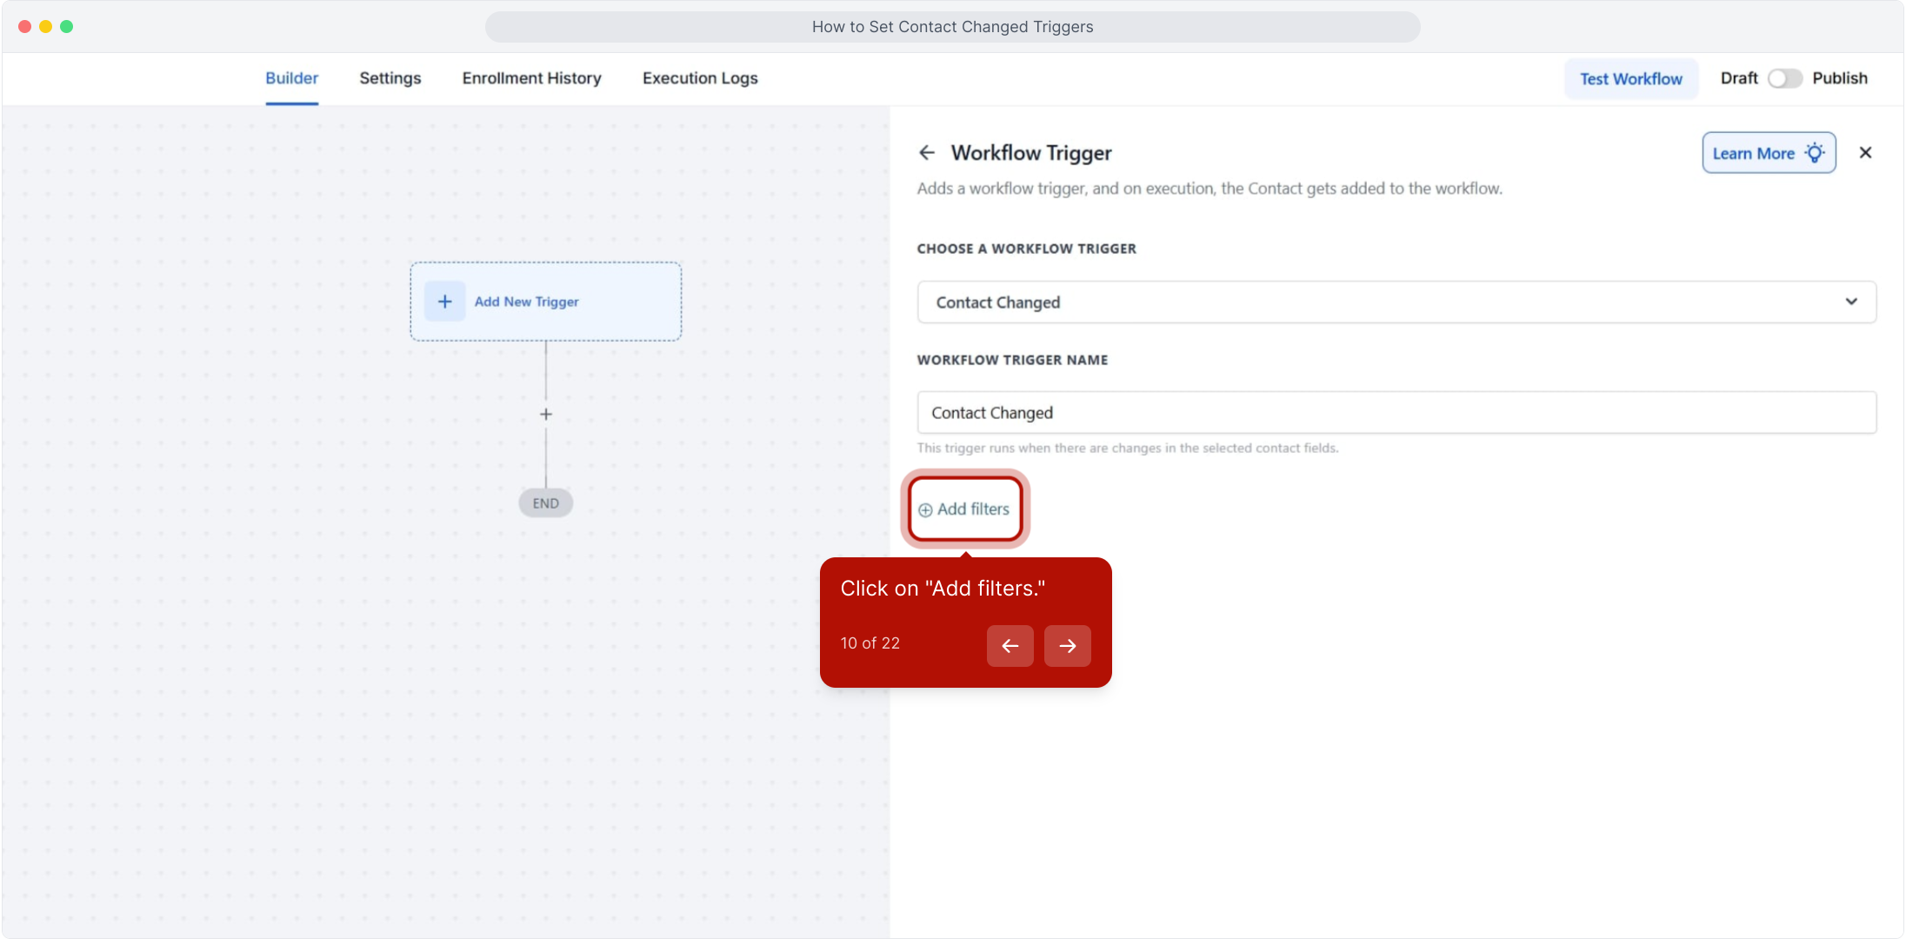Go to previous tutorial step arrow
Screen dimensions: 1906x939
(x=1010, y=646)
